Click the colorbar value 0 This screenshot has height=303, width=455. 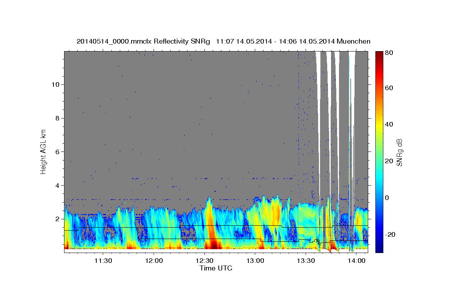[387, 198]
